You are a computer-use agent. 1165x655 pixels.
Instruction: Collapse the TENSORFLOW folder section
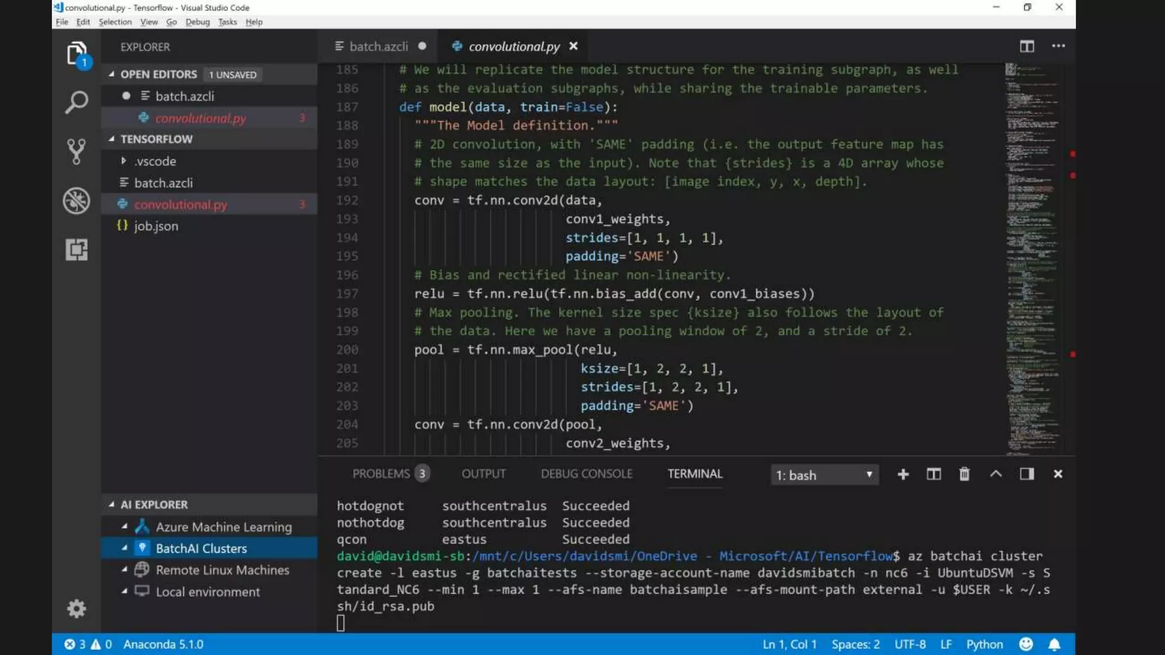click(111, 139)
